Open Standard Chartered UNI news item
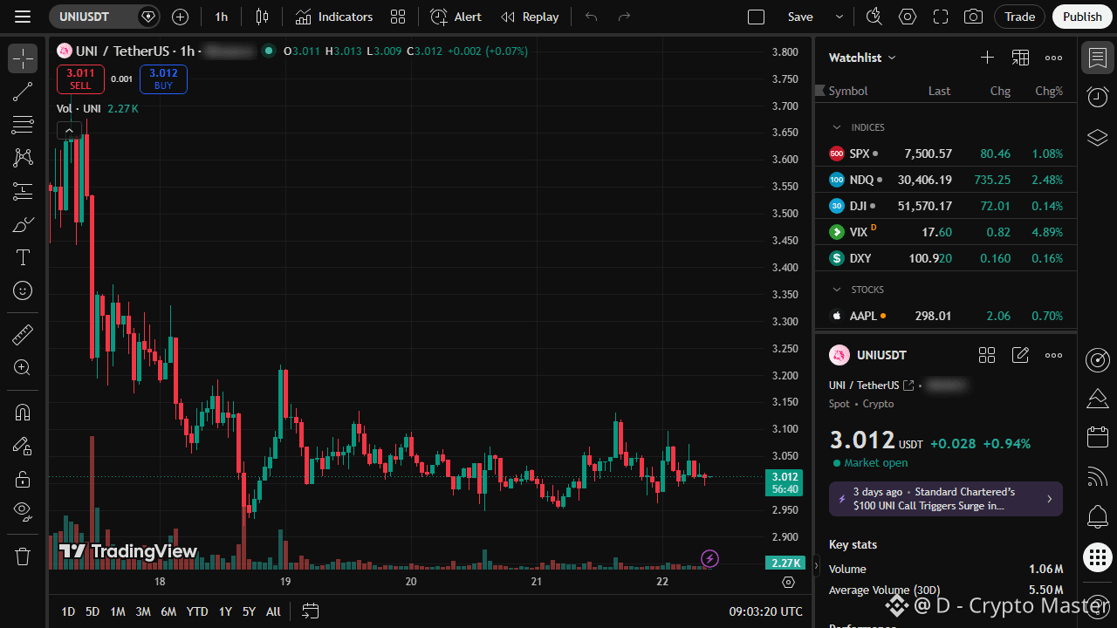This screenshot has height=628, width=1117. click(x=946, y=499)
